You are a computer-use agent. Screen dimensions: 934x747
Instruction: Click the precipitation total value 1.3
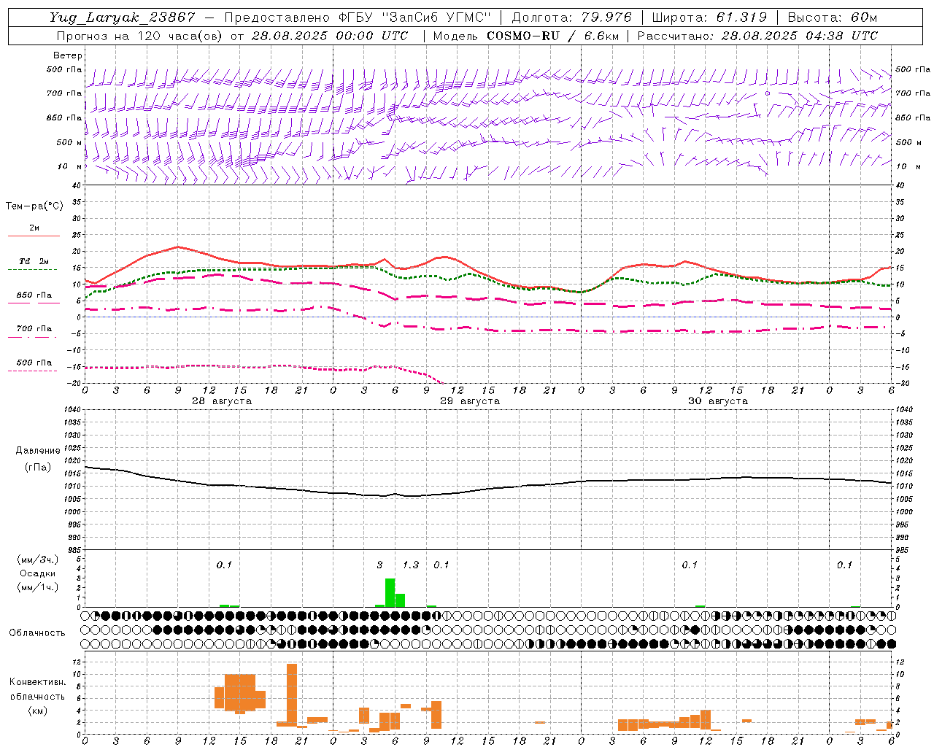pos(411,565)
